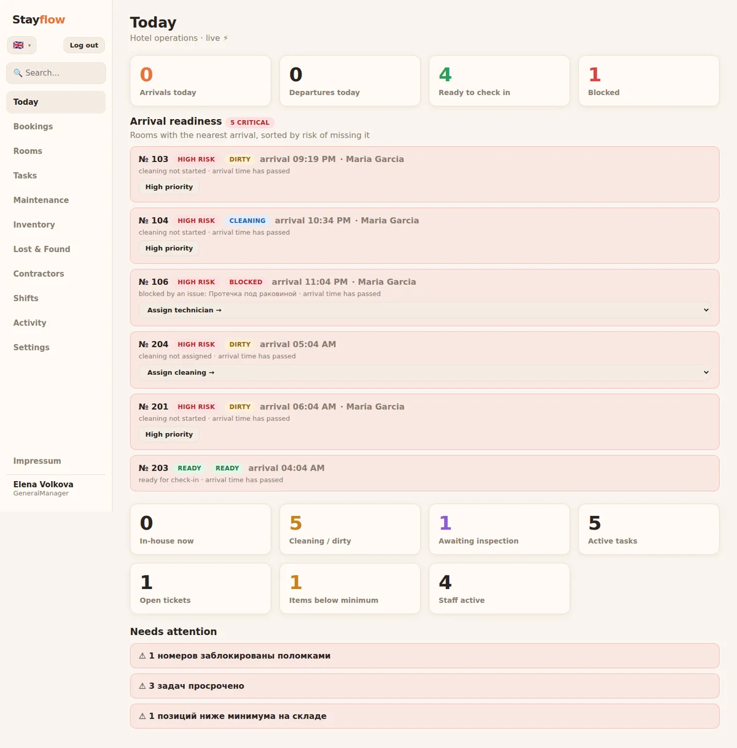The image size is (737, 748).
Task: Open the room № 103 arrival row
Action: pos(424,174)
